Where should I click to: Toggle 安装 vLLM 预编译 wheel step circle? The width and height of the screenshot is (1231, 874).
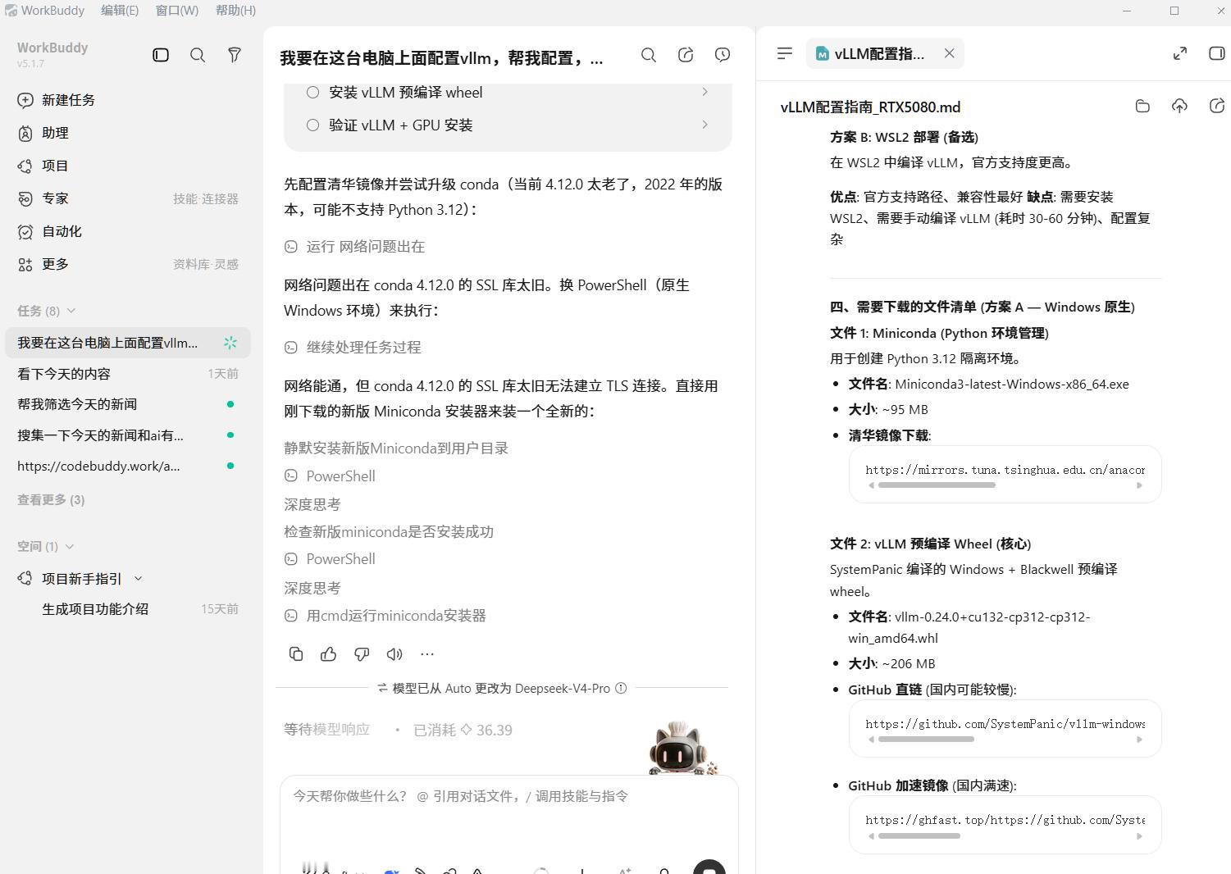tap(312, 93)
